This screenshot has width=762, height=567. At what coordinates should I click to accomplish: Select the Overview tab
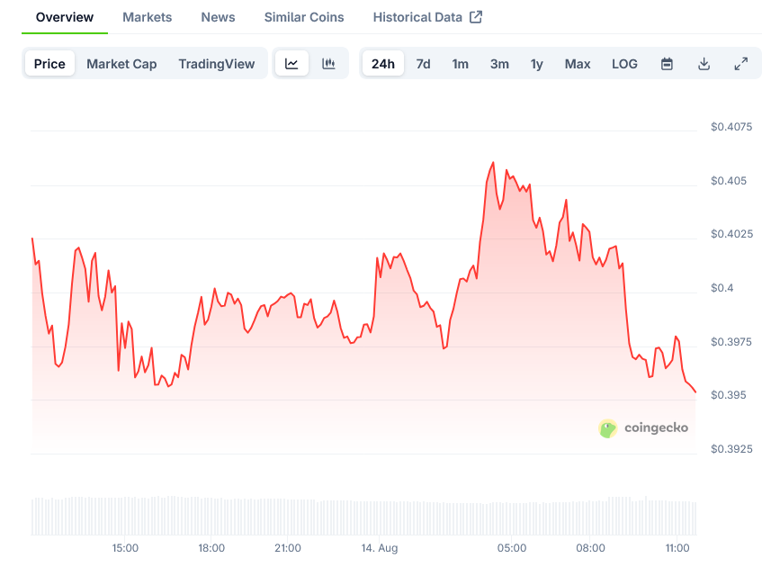click(x=65, y=17)
